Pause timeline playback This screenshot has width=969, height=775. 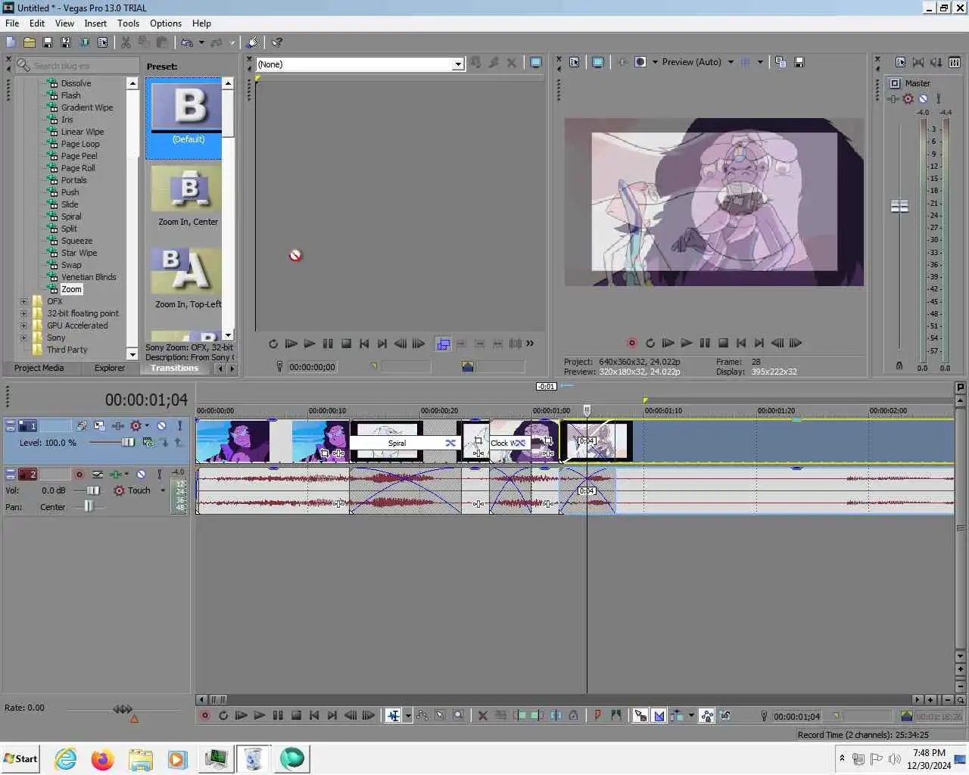tap(278, 715)
